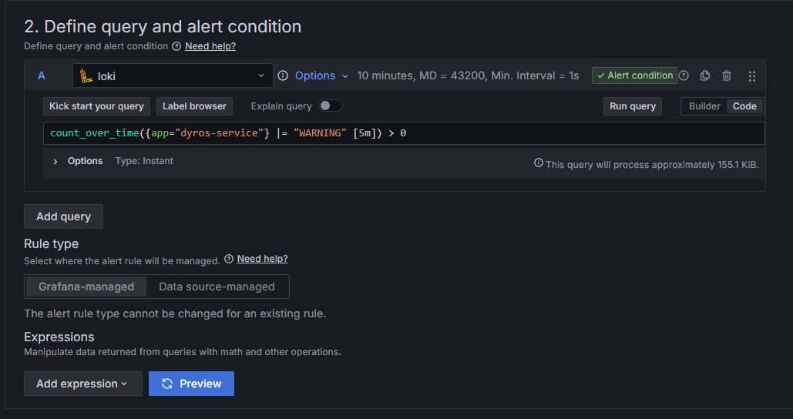Click the help icon beside the Rule type description
The width and height of the screenshot is (793, 419).
229,259
